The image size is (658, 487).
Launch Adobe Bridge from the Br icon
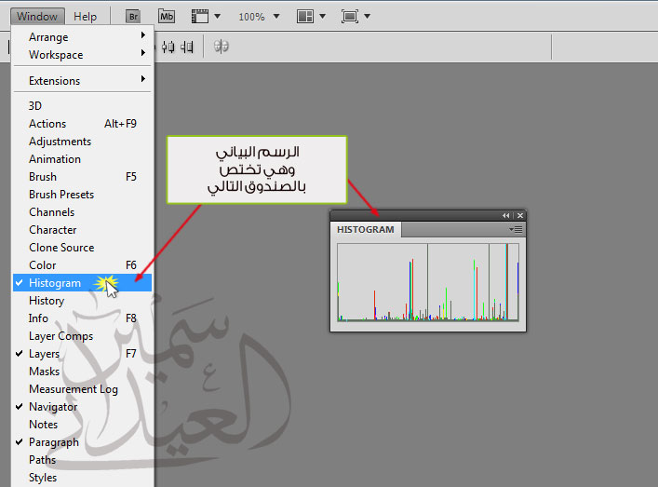[133, 17]
